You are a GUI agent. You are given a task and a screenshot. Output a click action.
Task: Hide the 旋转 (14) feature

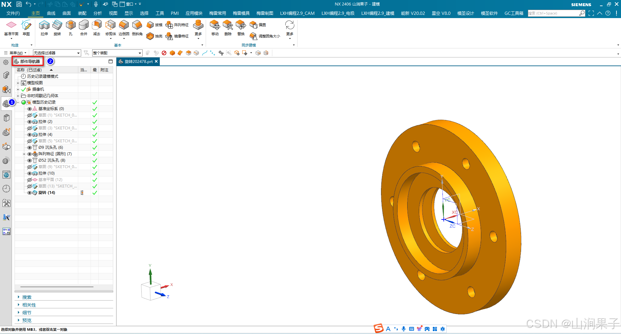click(x=29, y=193)
